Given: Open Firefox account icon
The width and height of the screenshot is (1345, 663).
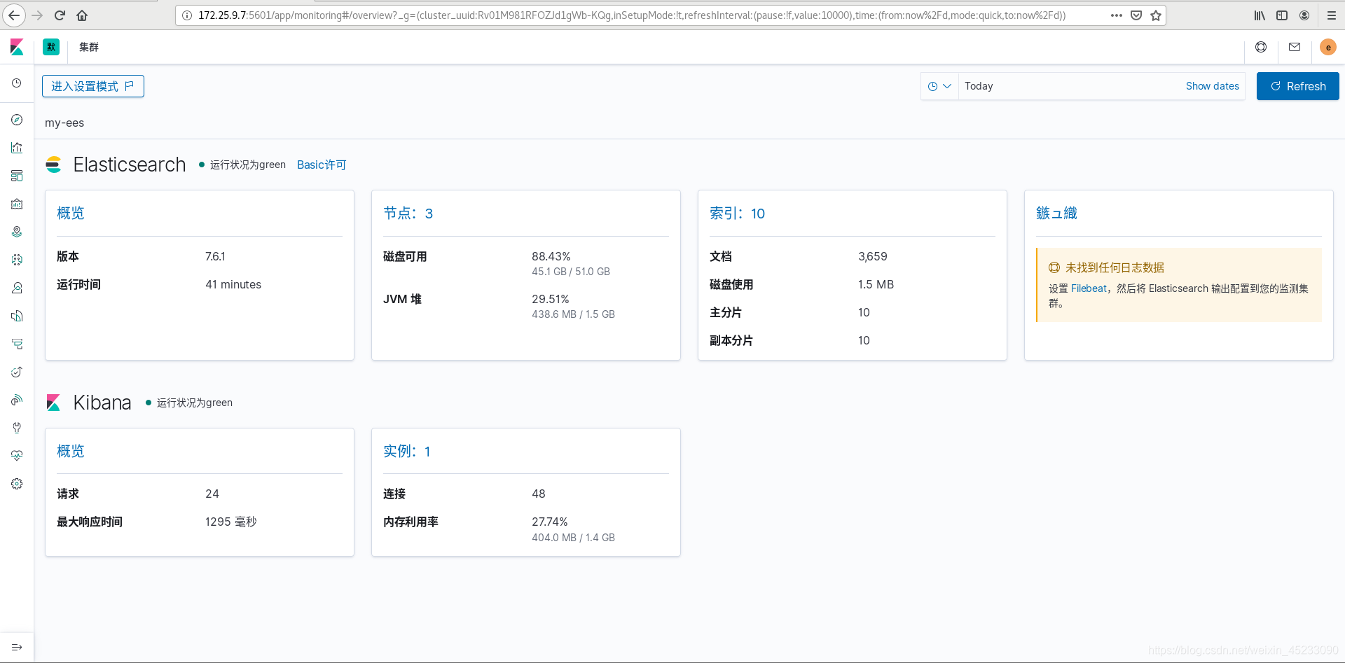Looking at the screenshot, I should [1304, 15].
